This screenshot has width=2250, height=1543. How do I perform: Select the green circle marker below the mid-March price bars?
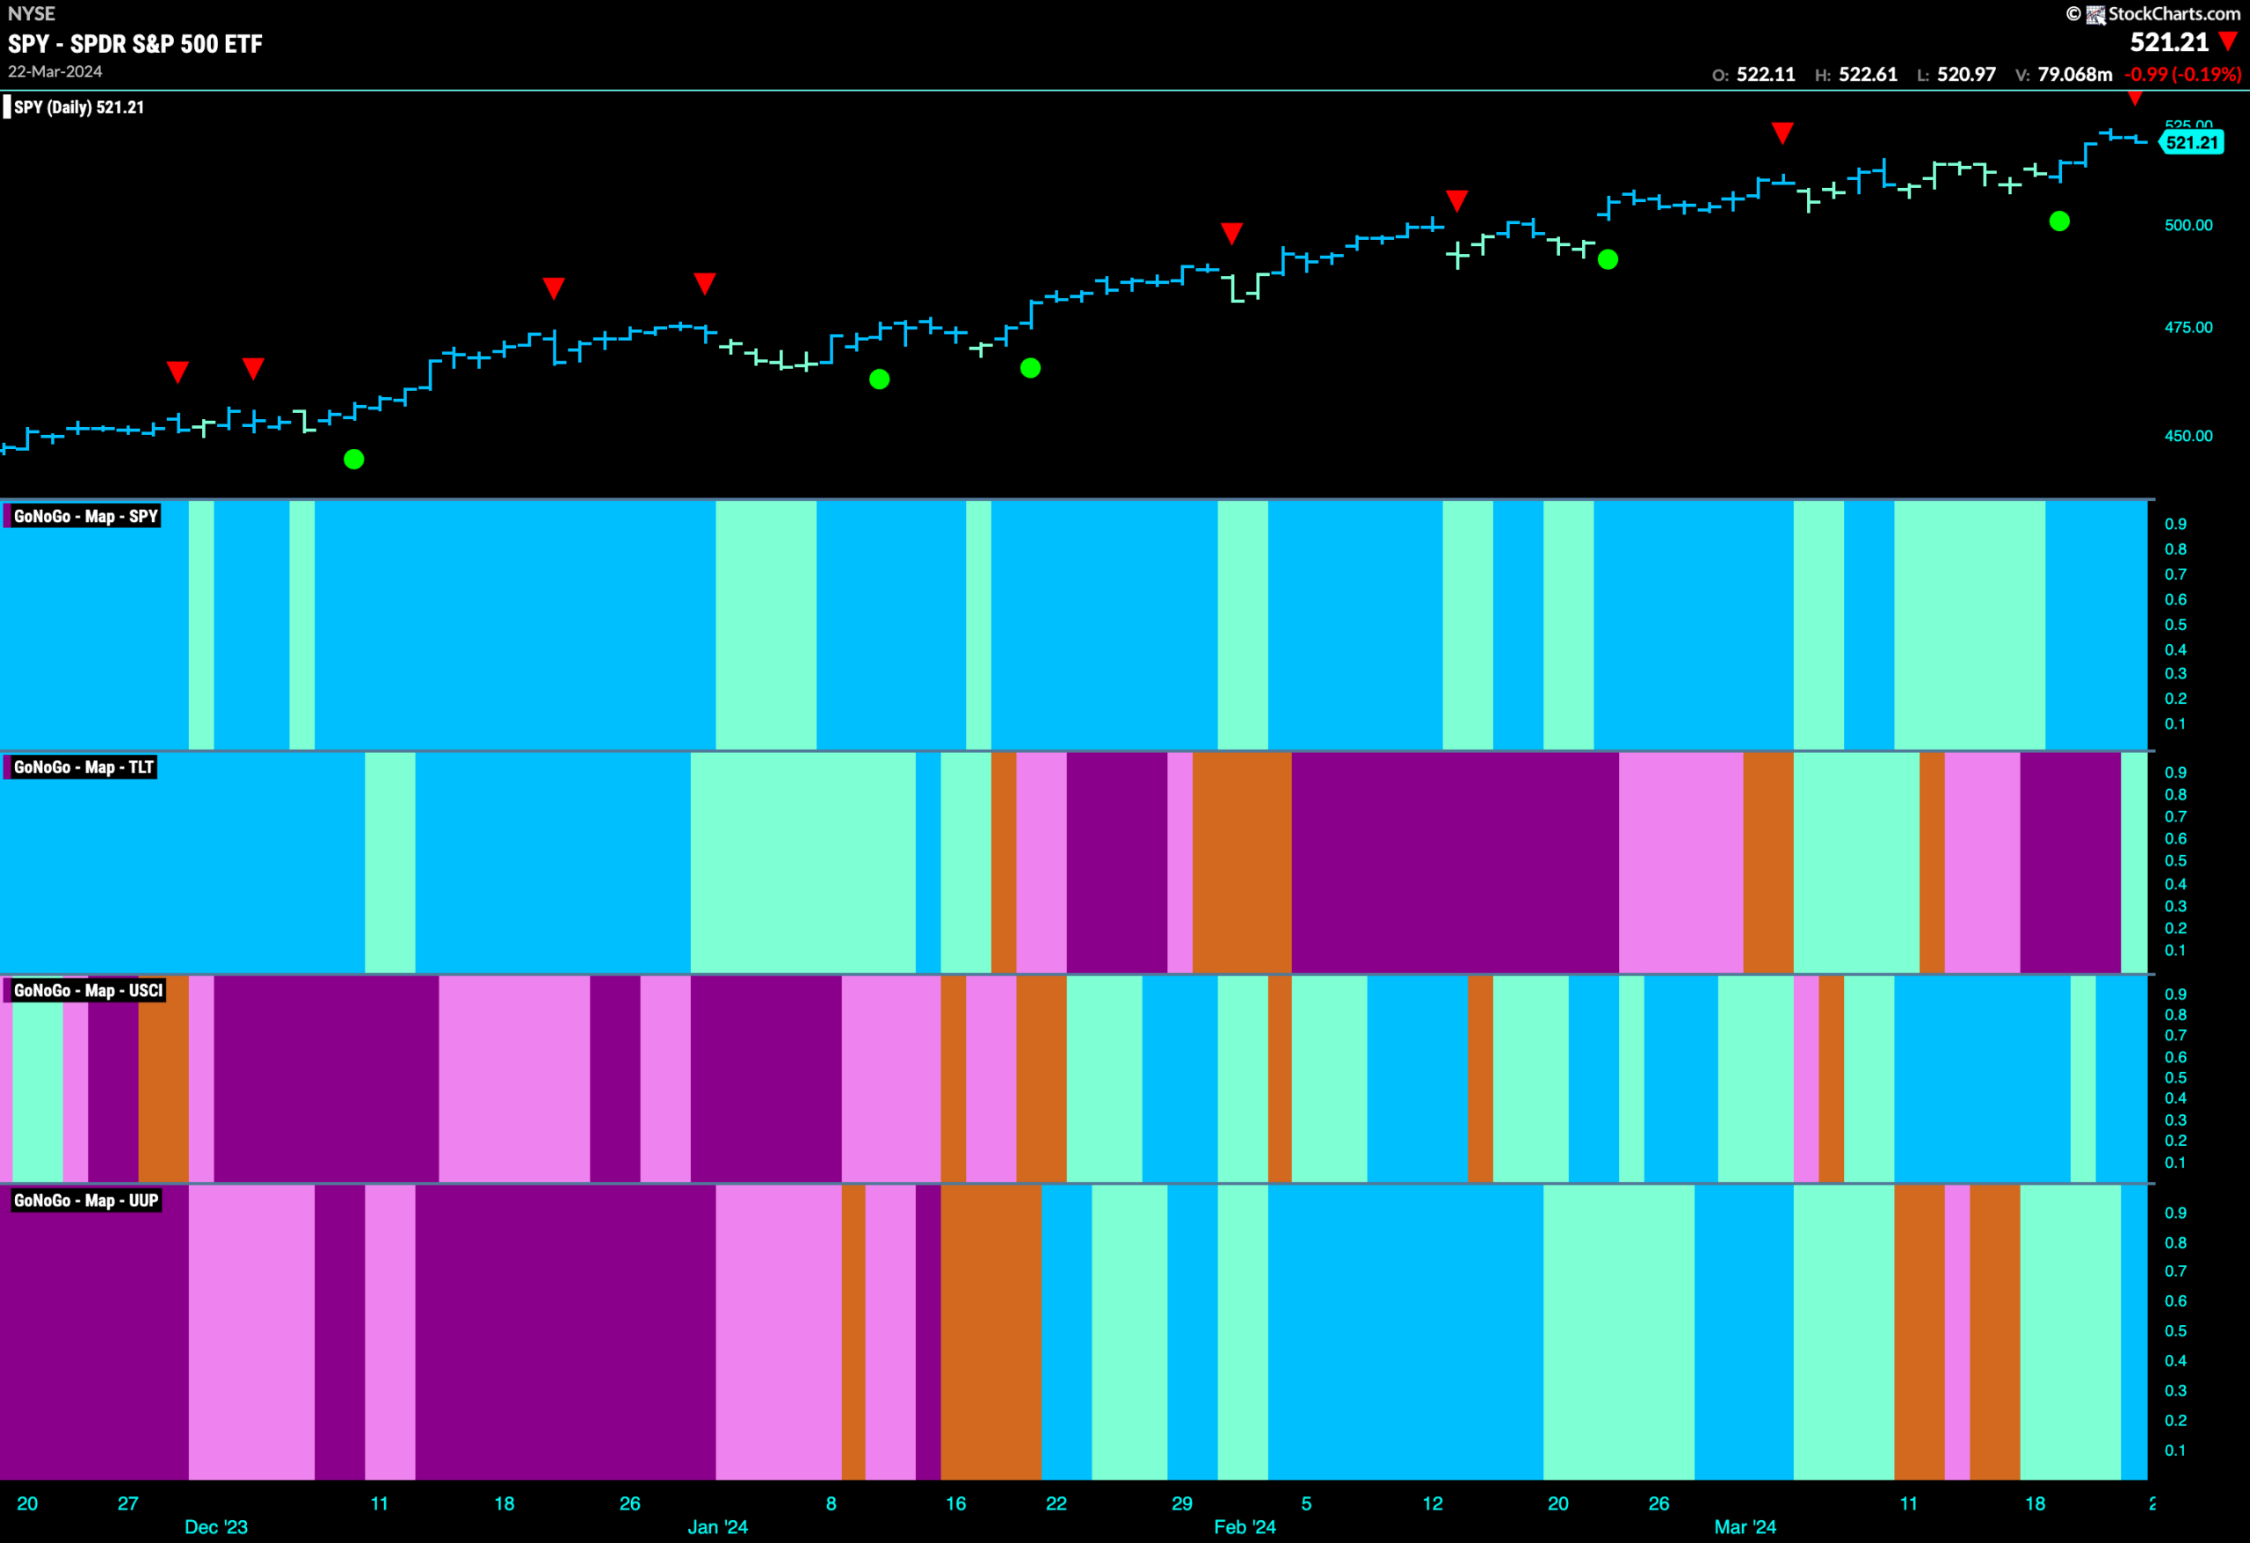(2059, 221)
